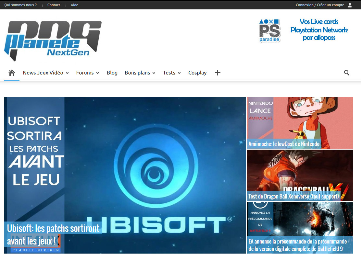This screenshot has height=262, width=361.
Task: Open the Dragon Ball Xenoverse test thumbnail
Action: coord(300,175)
